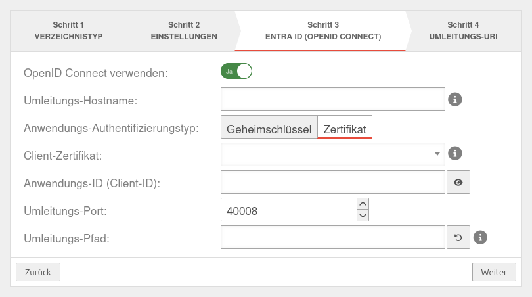
Task: Click info icon beside Client-Zertifikat dropdown
Action: point(455,154)
